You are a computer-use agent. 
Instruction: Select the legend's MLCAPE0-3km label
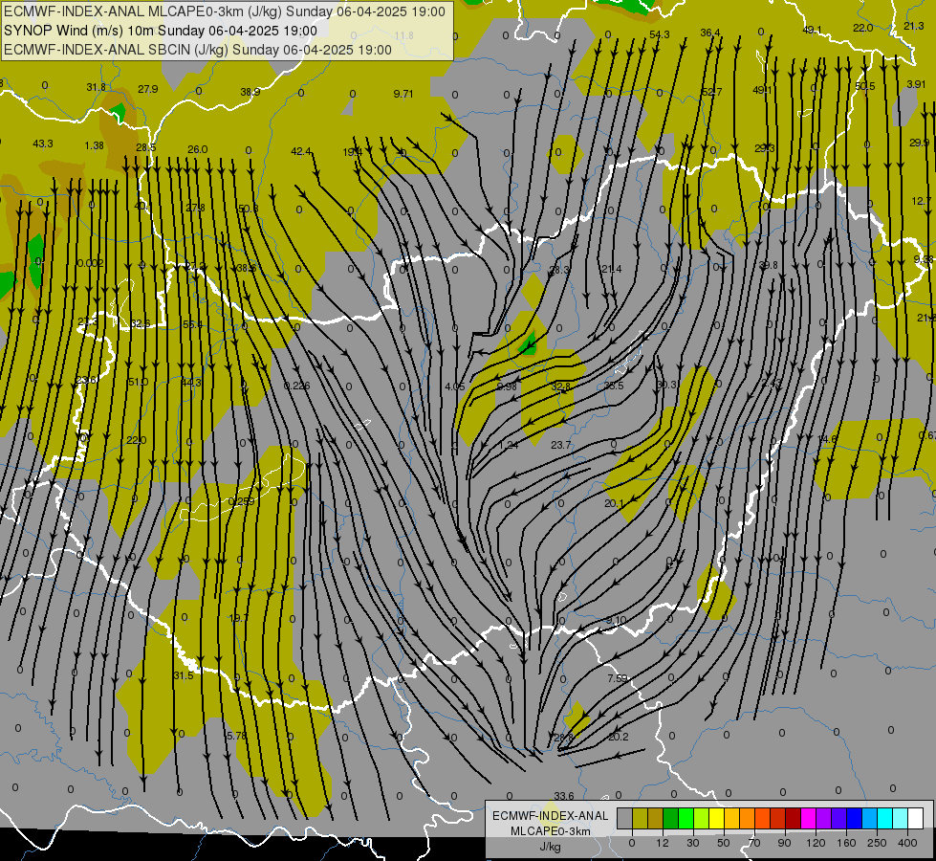click(550, 831)
